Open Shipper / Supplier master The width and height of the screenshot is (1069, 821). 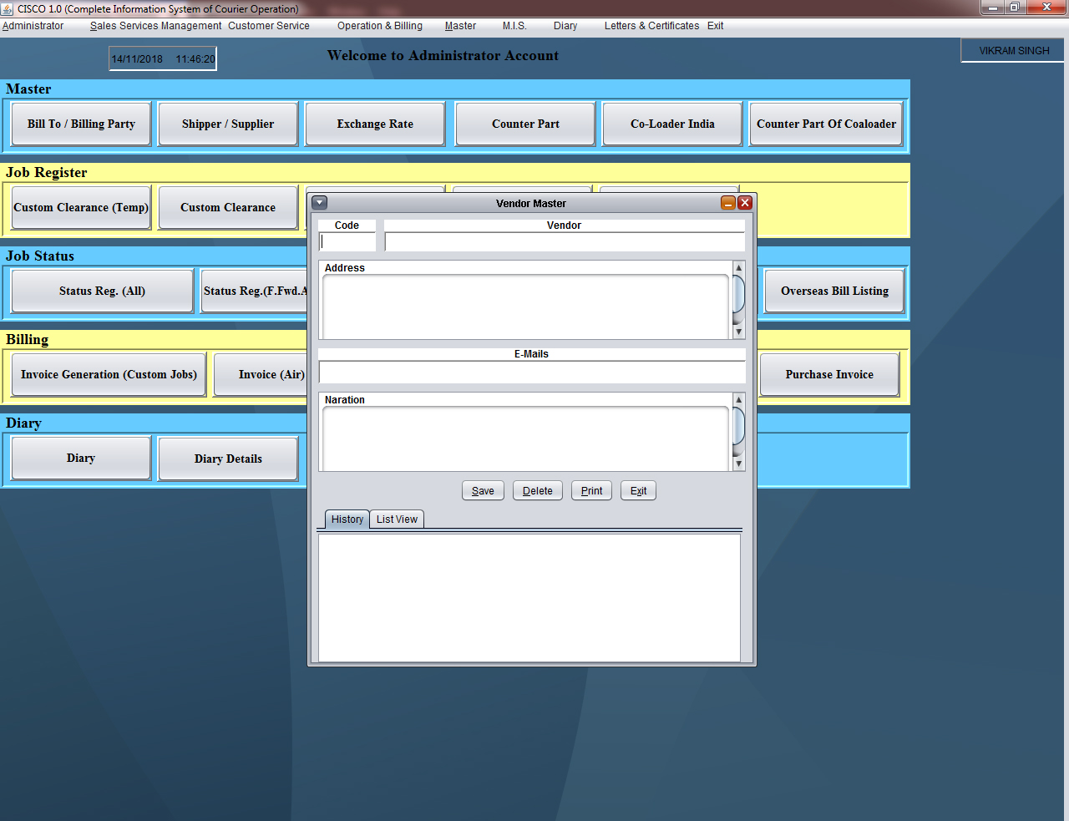click(x=228, y=124)
